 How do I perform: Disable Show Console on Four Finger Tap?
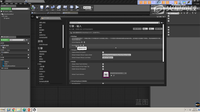[x=103, y=66]
